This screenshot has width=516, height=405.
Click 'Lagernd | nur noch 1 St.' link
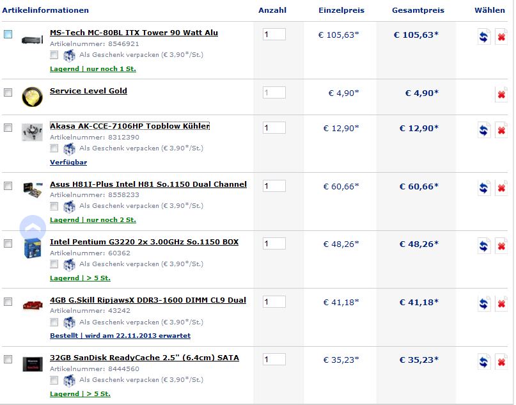pyautogui.click(x=93, y=69)
